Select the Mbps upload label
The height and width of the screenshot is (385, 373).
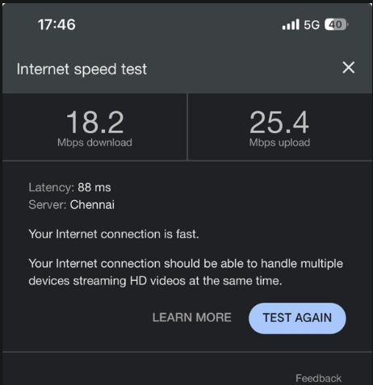tap(279, 143)
